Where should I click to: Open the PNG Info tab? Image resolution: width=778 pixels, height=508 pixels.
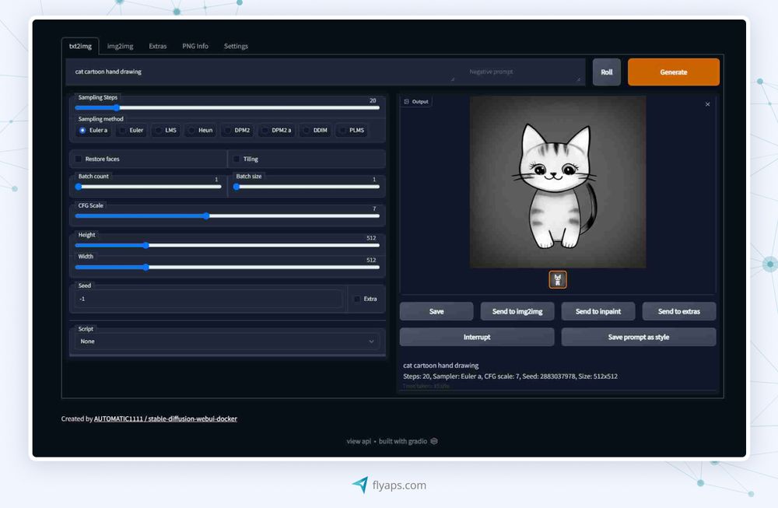tap(195, 46)
